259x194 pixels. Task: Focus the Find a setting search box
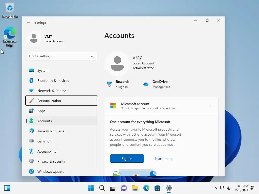61,56
